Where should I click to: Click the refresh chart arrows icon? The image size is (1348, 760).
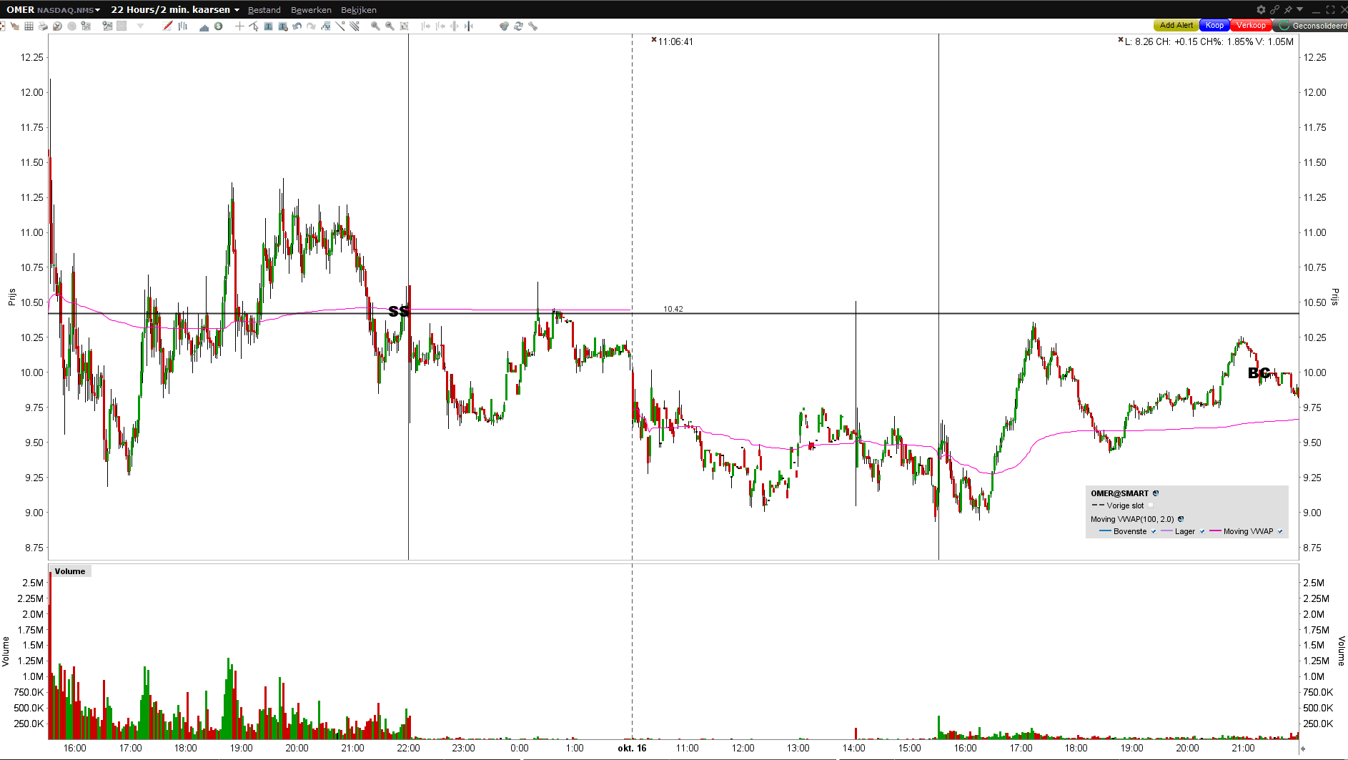(518, 26)
